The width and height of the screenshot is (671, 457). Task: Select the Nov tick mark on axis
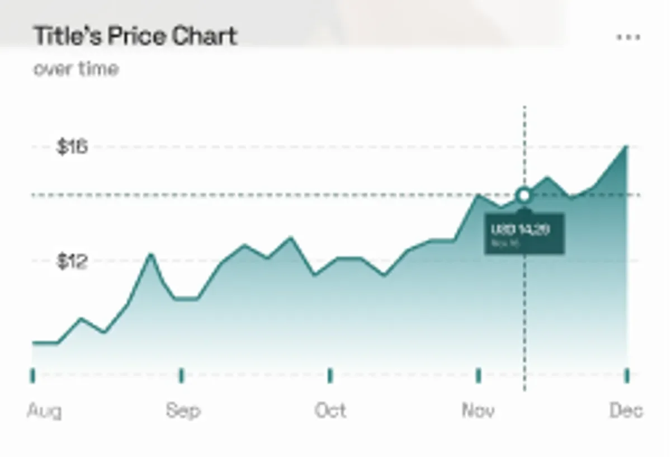tap(478, 375)
